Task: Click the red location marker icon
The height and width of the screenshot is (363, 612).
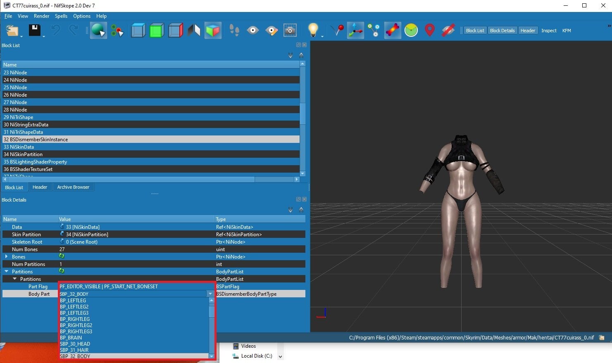Action: point(430,30)
